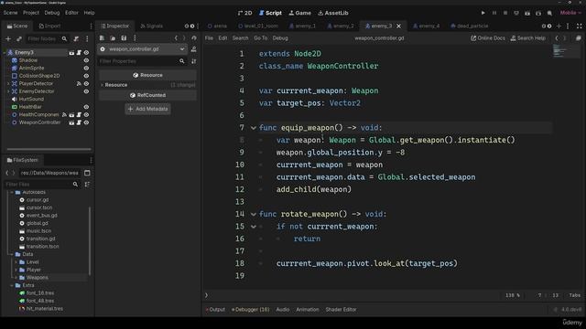Click the Filter Nodes search field
The height and width of the screenshot is (329, 586).
coord(47,38)
